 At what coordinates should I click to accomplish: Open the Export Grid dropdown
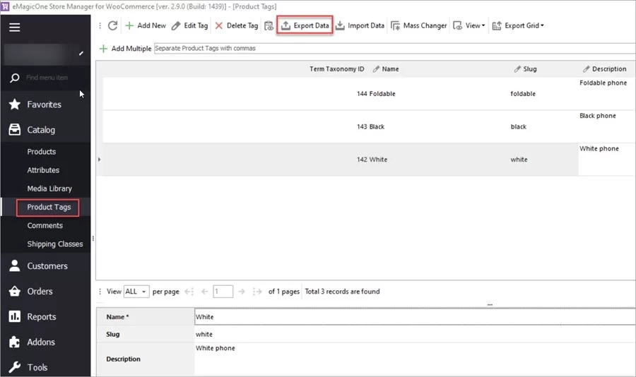coord(518,25)
